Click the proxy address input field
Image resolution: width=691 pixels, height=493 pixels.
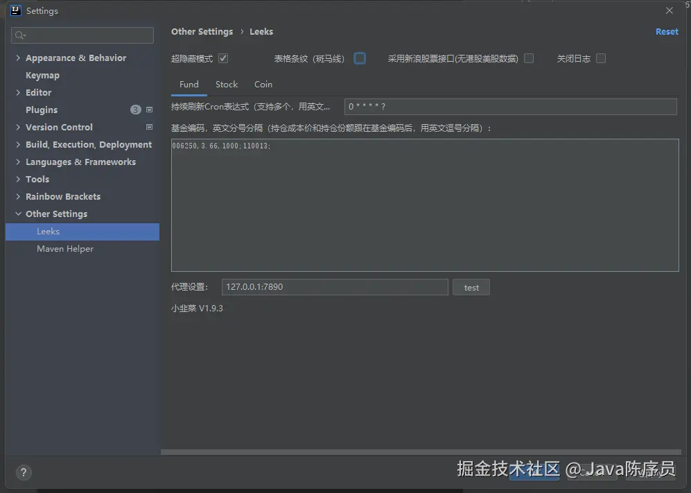335,287
